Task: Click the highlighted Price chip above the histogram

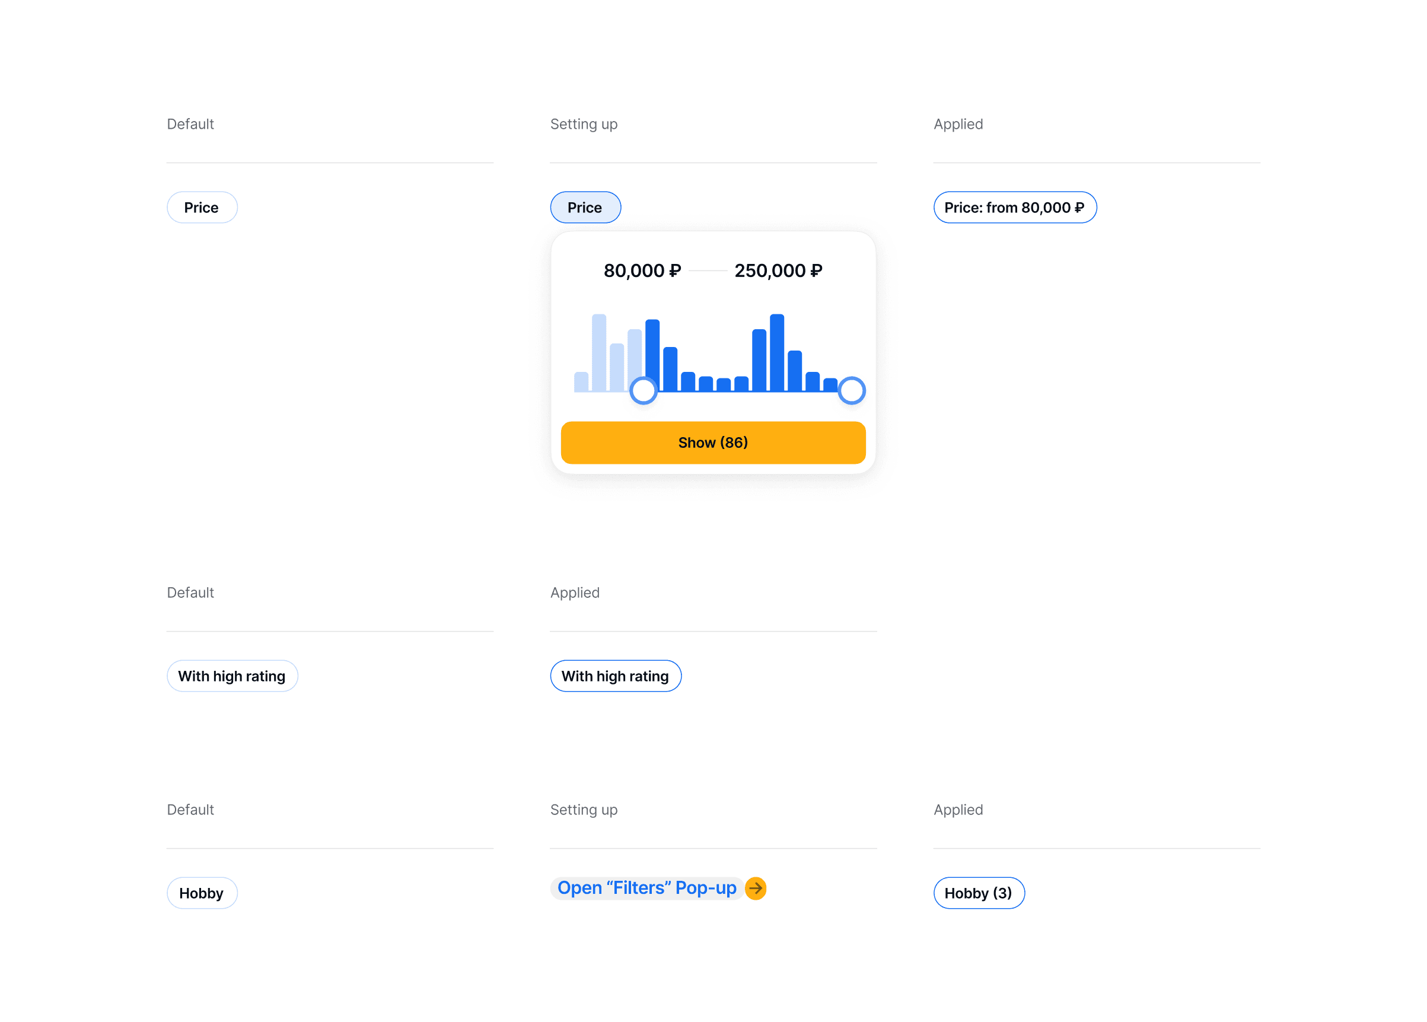Action: click(x=585, y=208)
